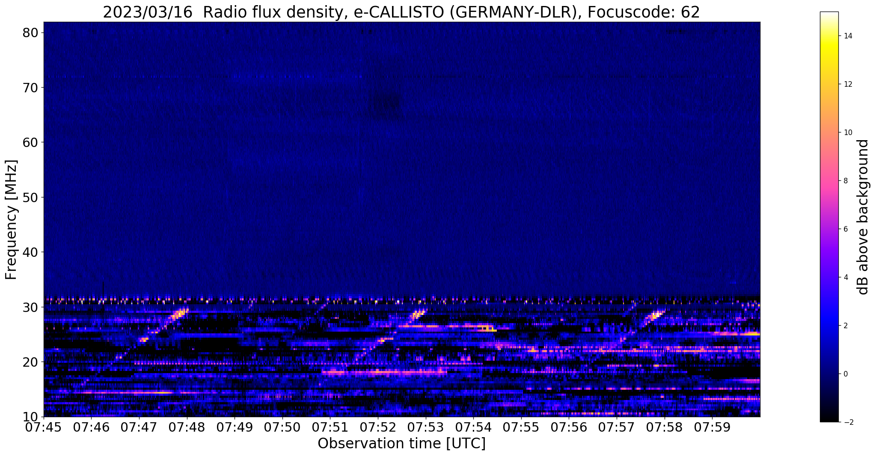This screenshot has width=876, height=456.
Task: Click the 07:56 time tick label
Action: 569,427
